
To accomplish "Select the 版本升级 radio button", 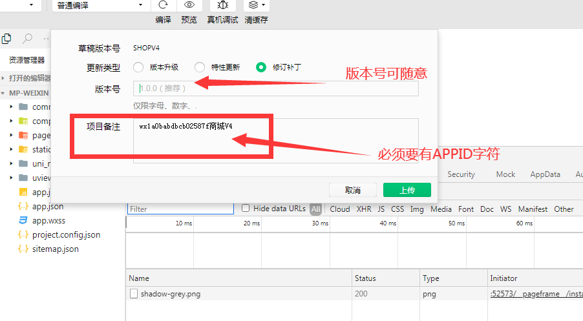I will point(138,67).
